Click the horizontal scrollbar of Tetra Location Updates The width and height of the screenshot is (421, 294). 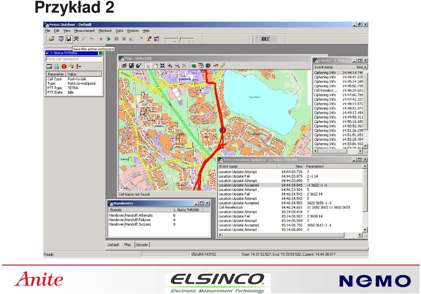point(290,235)
